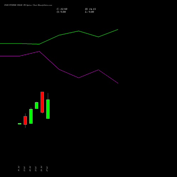Screen dimensions: 177x177
Task: Select the red candlestick for 21 Jul
Action: 25,120
